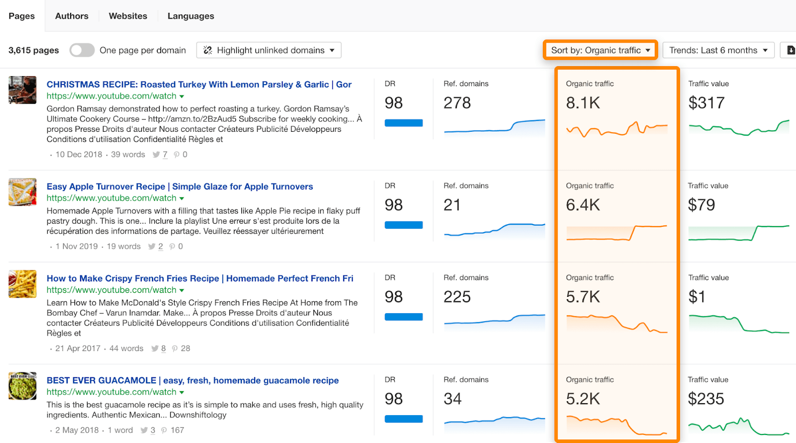This screenshot has width=796, height=443.
Task: Open Sort by Organic traffic dropdown
Action: click(600, 50)
